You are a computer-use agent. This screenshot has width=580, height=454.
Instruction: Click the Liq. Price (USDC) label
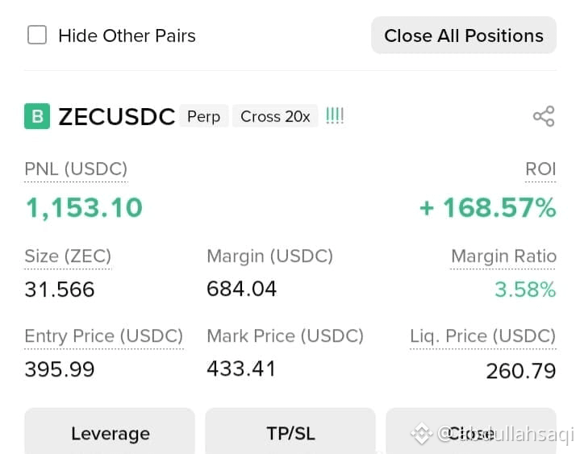click(x=482, y=336)
